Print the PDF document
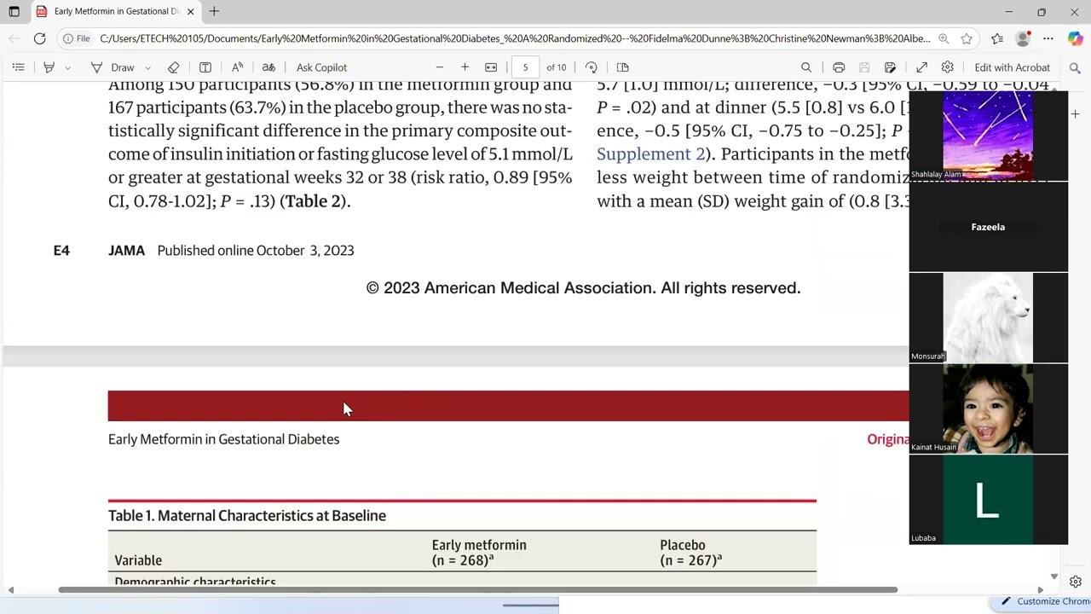The image size is (1091, 614). [x=839, y=67]
